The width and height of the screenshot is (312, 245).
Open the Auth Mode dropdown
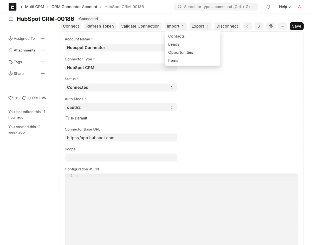(x=121, y=107)
